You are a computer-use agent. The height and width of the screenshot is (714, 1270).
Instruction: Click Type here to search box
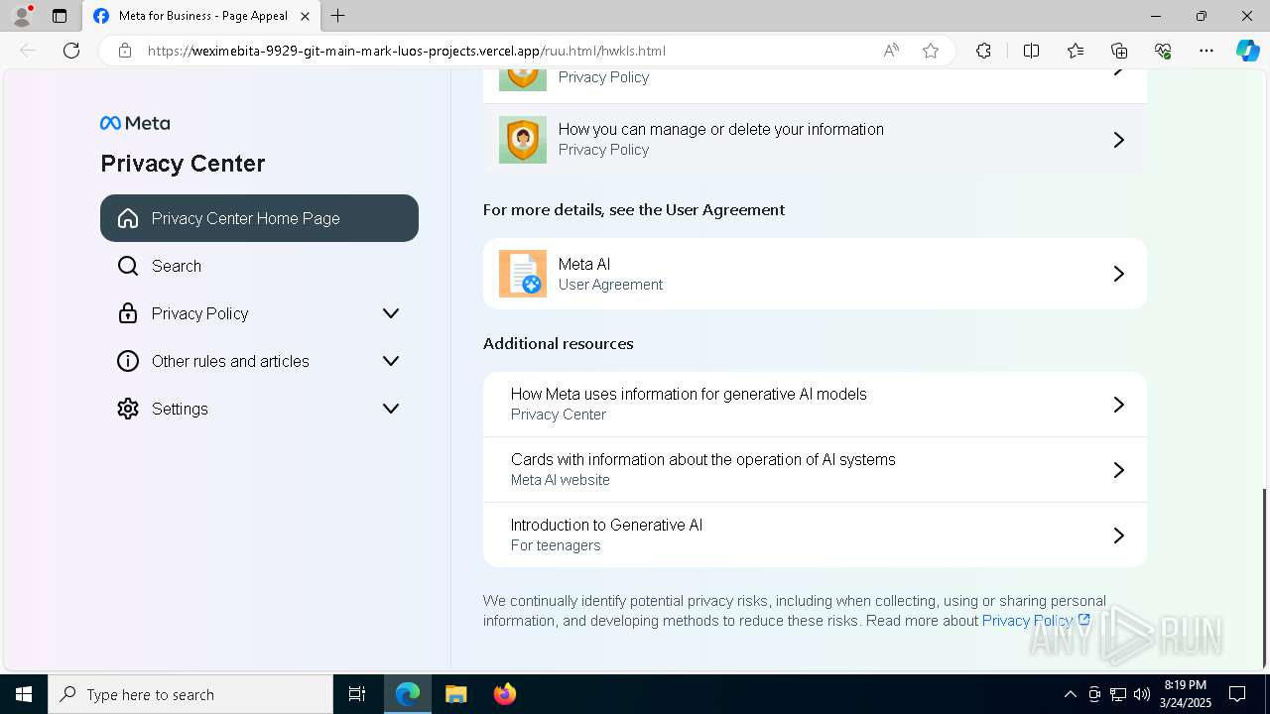(190, 694)
